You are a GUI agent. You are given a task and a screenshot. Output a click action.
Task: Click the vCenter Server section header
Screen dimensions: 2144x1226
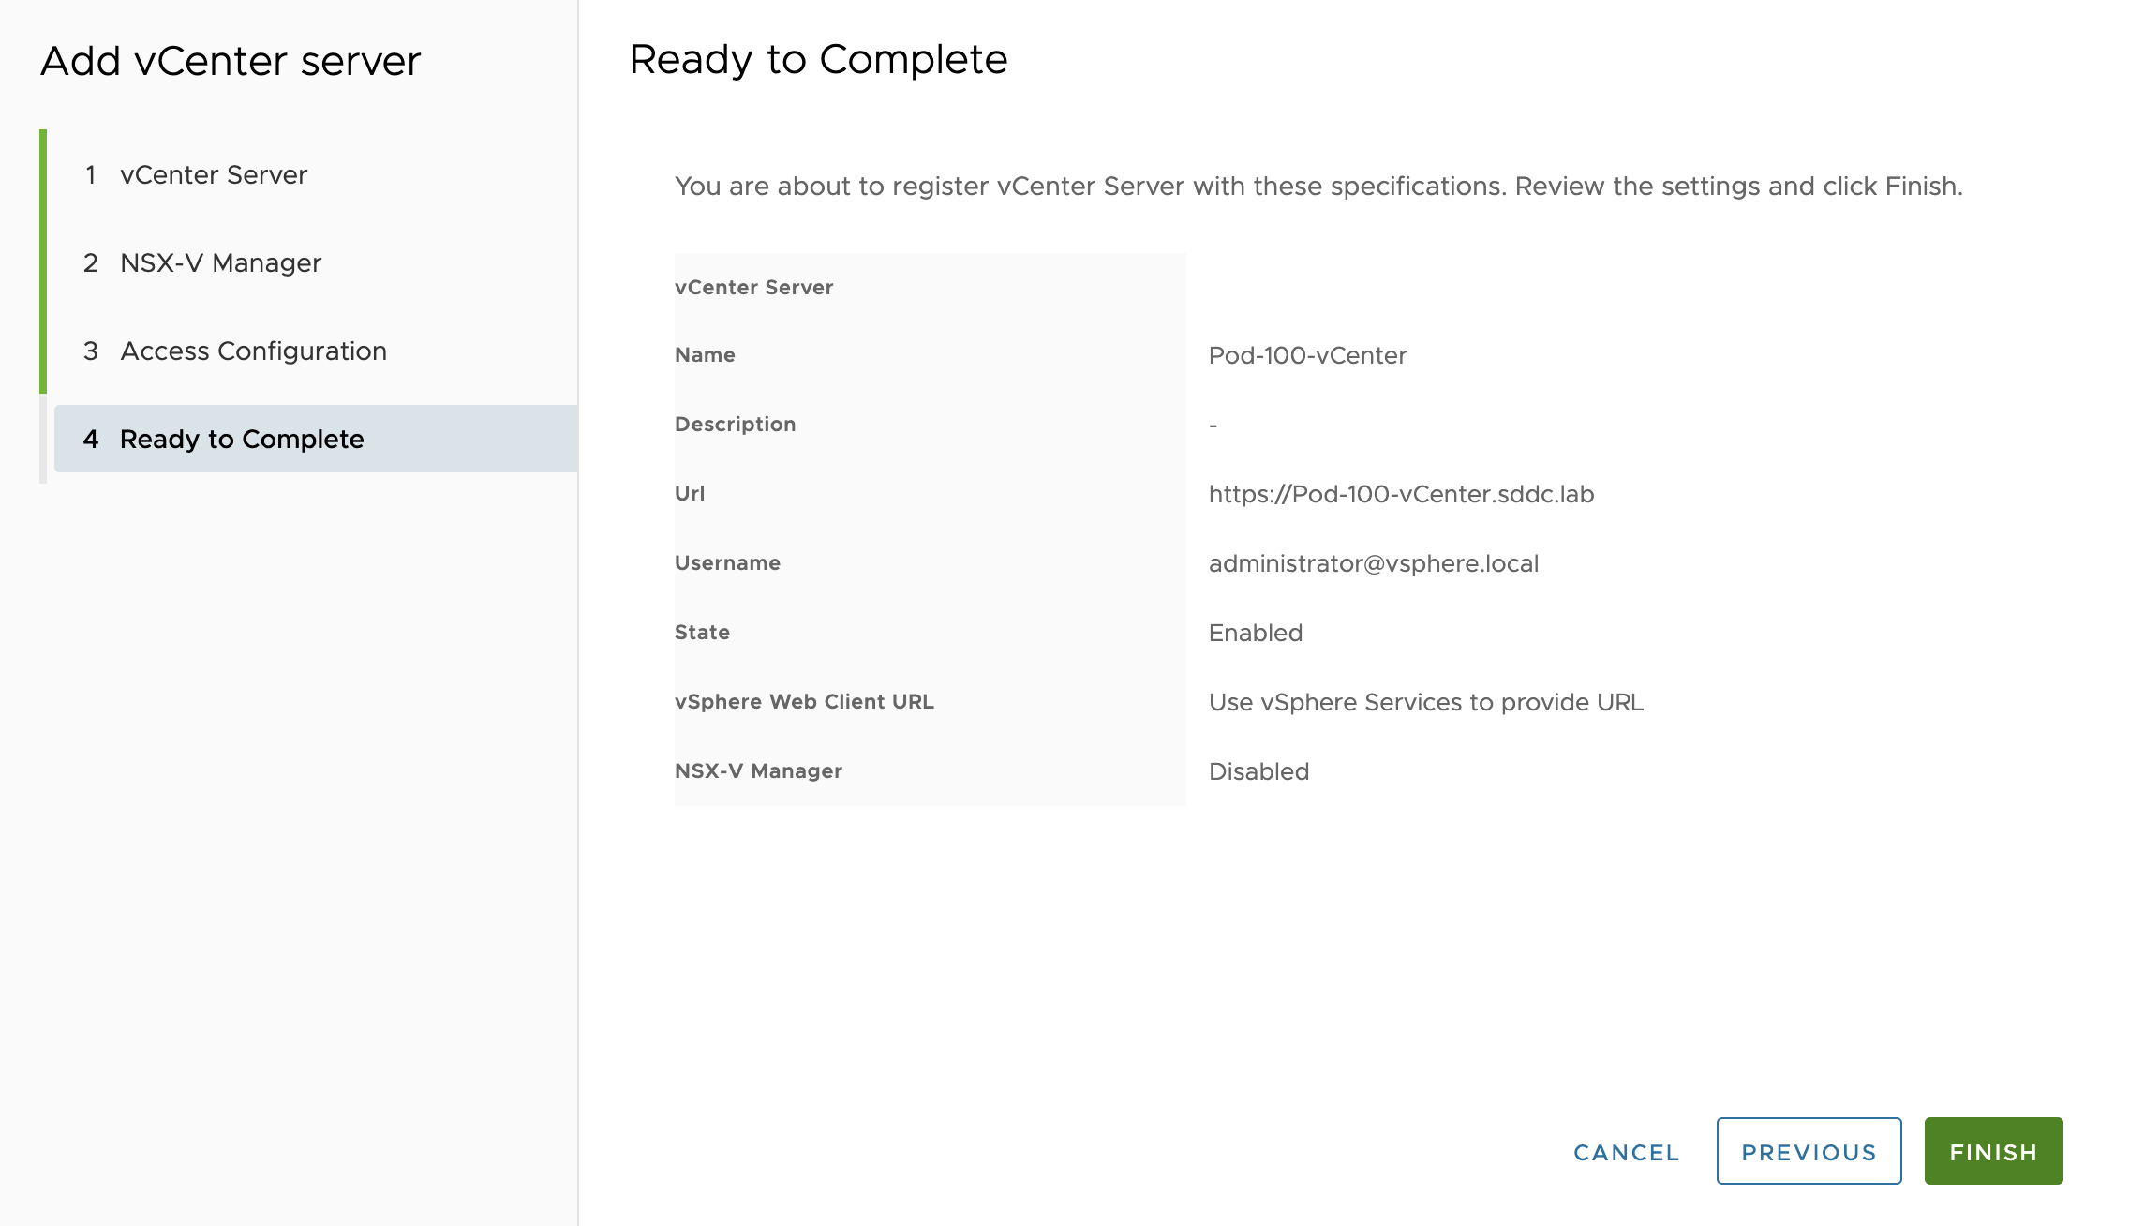753,288
